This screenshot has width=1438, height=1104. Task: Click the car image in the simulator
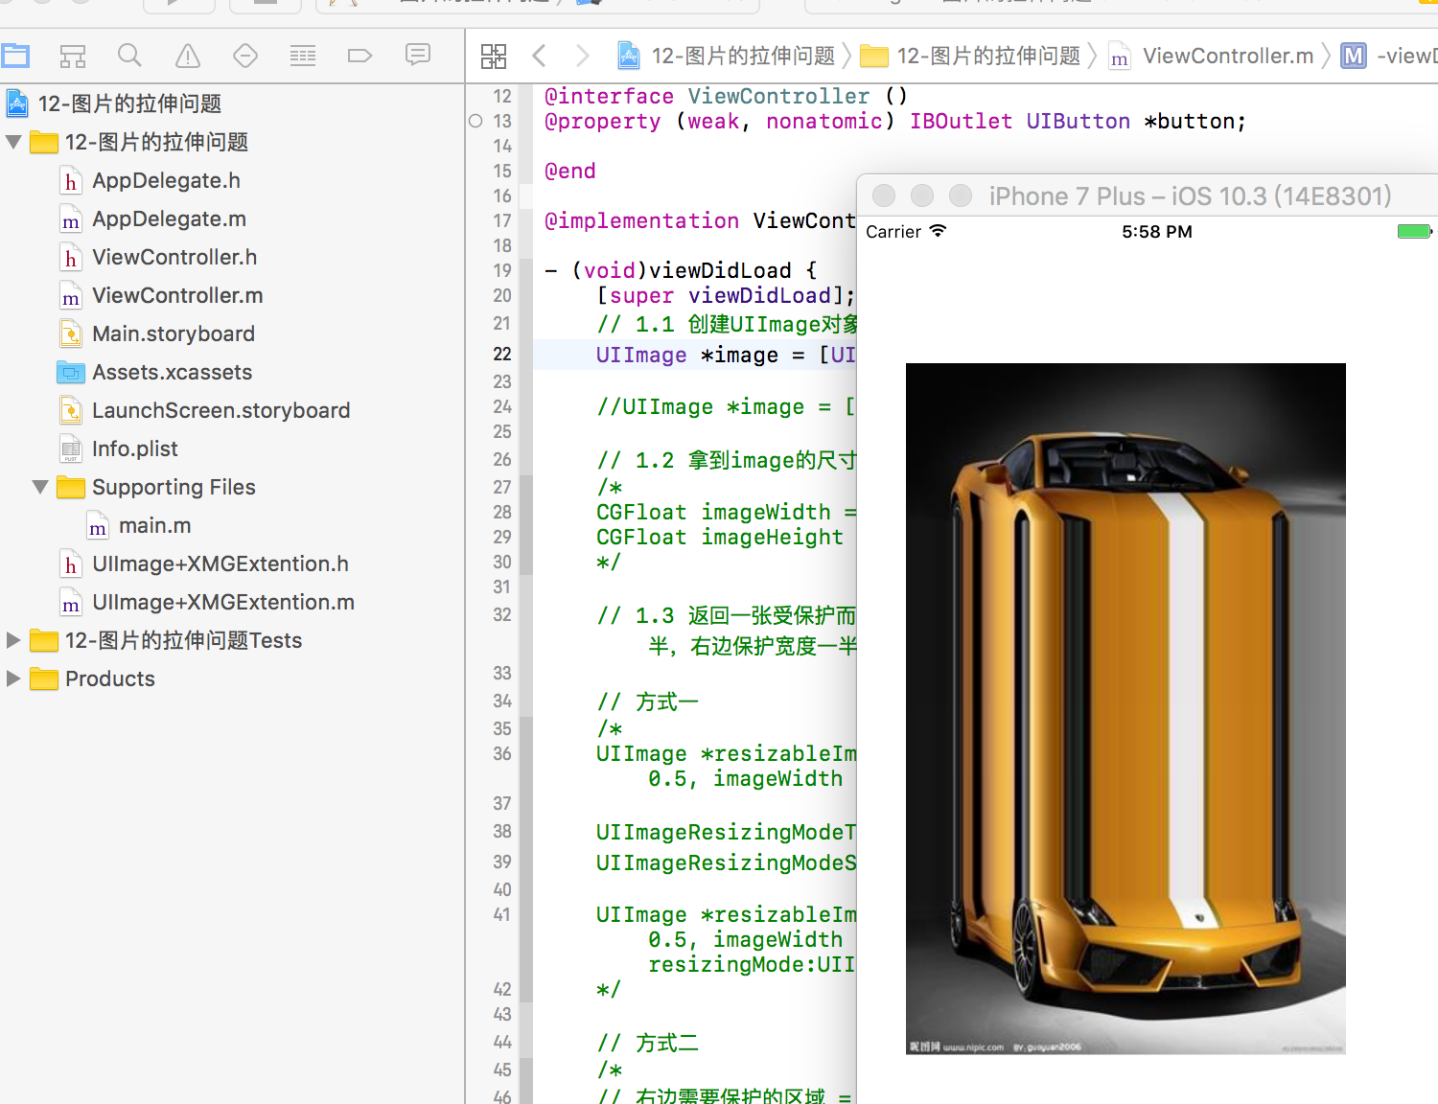tap(1125, 709)
